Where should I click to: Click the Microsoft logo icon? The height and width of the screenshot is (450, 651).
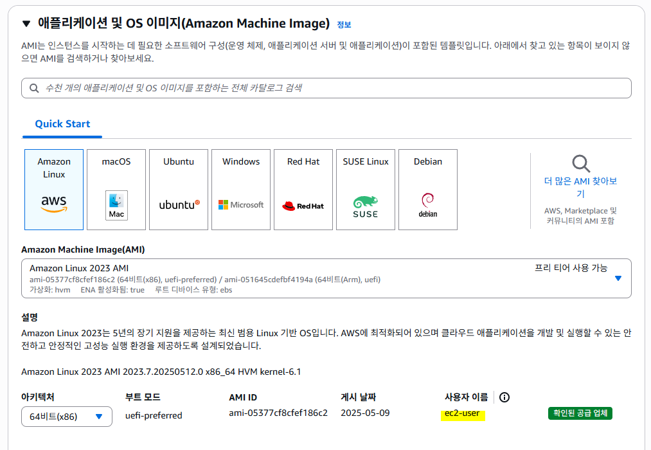coord(241,204)
